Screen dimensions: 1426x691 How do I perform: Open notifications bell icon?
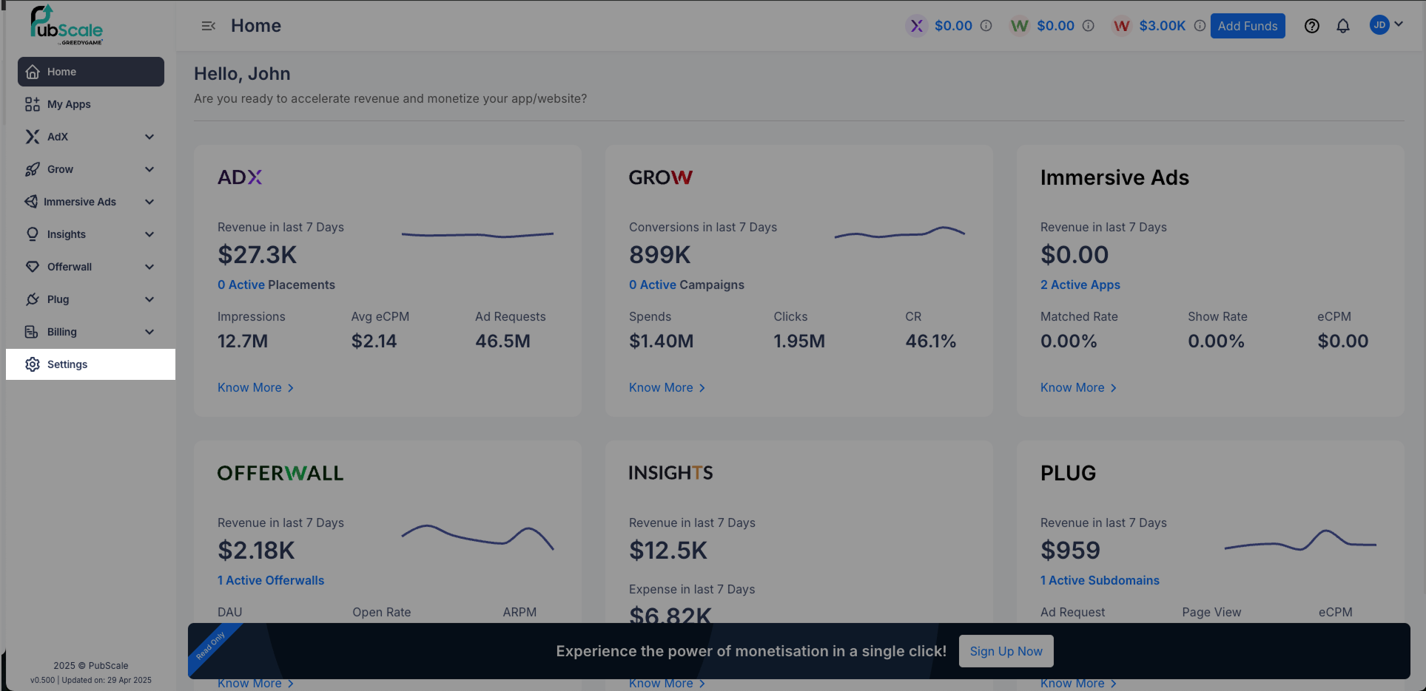point(1342,26)
